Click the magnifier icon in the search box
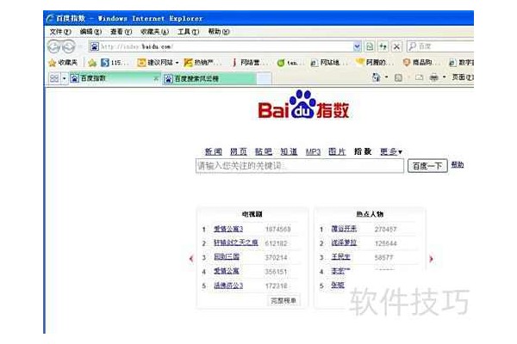Viewport: 517px width, 344px height. pos(412,46)
